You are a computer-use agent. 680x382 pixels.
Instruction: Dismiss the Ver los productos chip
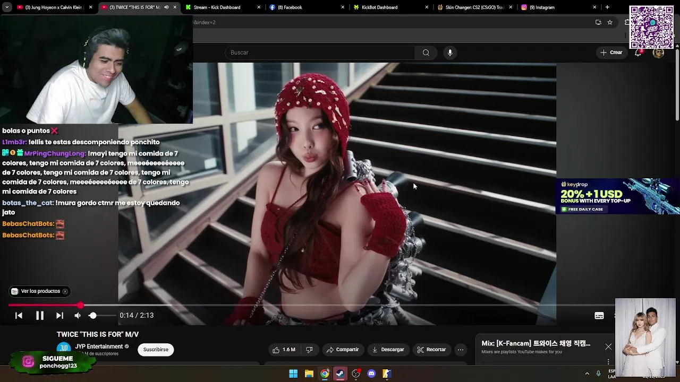coord(65,291)
